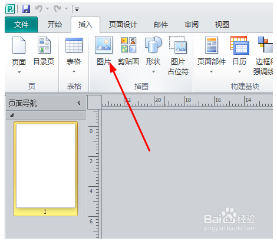This screenshot has height=241, width=277.
Task: Click the Undo arrow icon
Action: click(39, 9)
